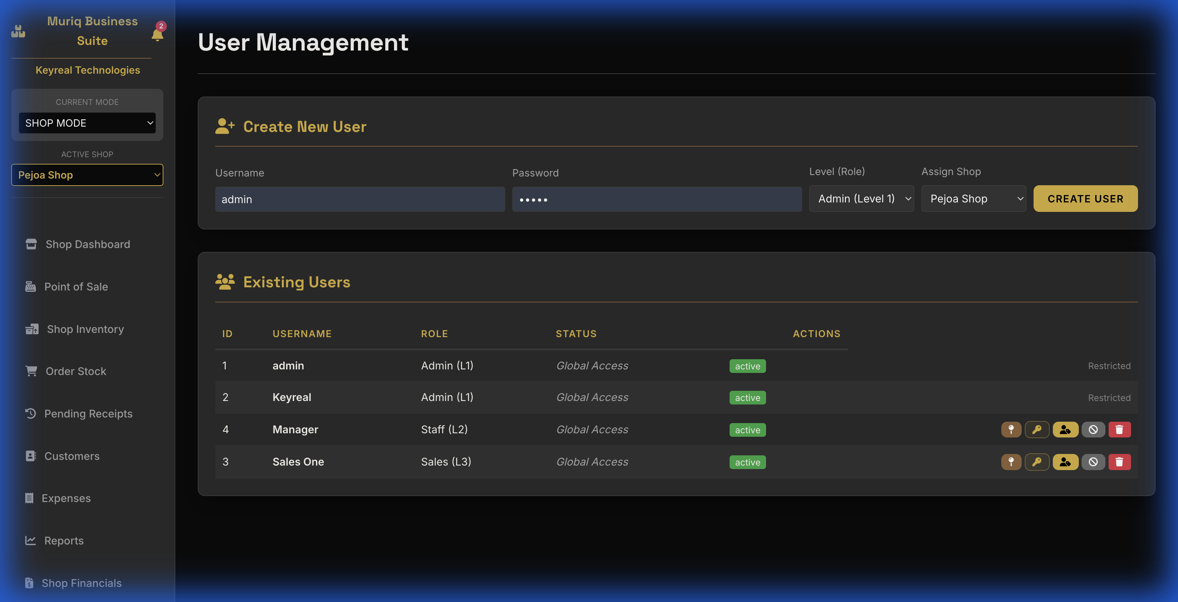Disable the Manager user via ban icon
This screenshot has height=602, width=1178.
coord(1093,429)
